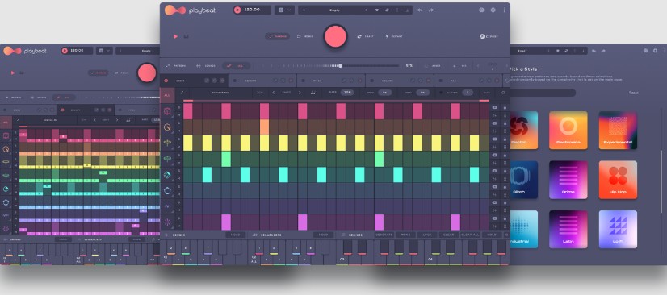The height and width of the screenshot is (295, 667).
Task: Open the RATE 1/16 value selector
Action: coord(346,93)
